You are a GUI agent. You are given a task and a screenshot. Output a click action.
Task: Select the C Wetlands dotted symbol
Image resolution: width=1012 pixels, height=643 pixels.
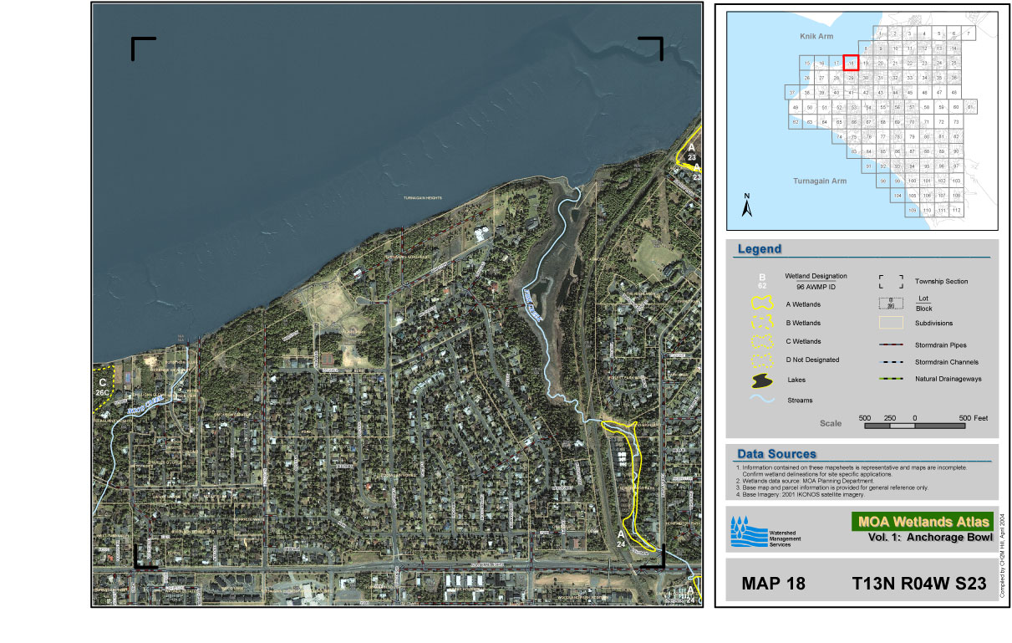coord(761,342)
